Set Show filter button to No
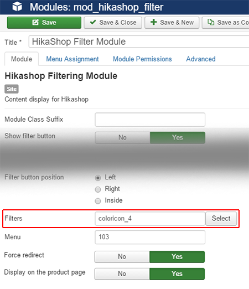 (x=122, y=138)
